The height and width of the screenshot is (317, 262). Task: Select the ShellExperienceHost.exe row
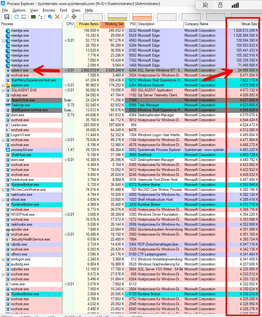(x=130, y=110)
